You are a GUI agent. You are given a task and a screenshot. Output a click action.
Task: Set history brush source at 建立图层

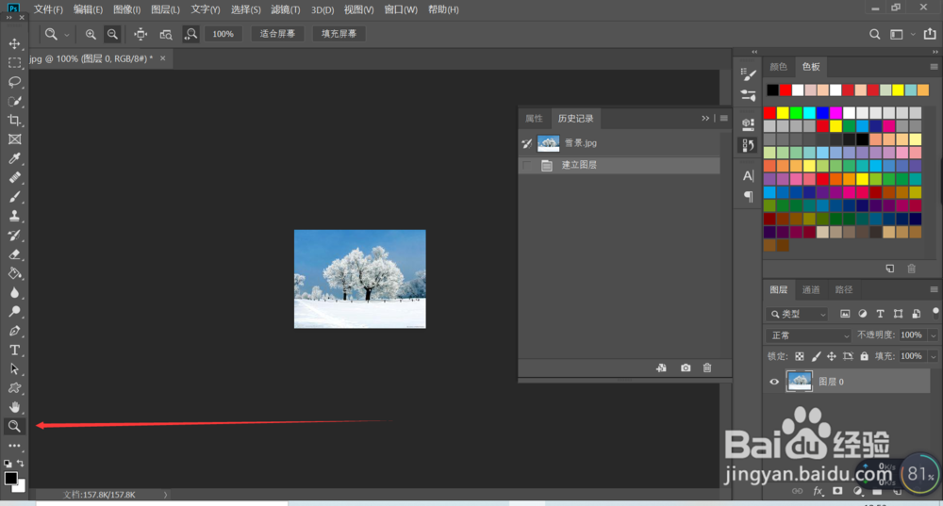click(x=527, y=165)
